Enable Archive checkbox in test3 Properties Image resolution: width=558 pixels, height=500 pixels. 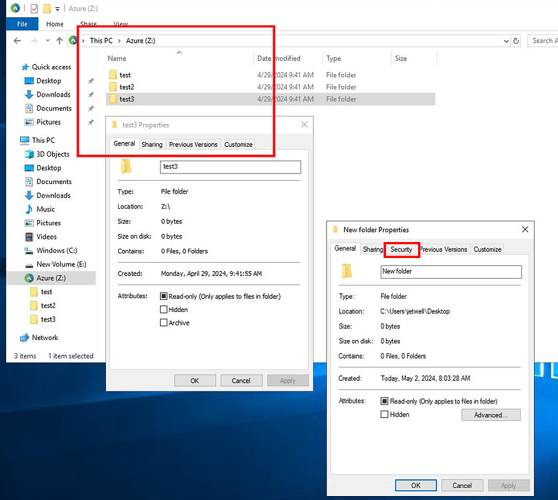click(x=164, y=323)
